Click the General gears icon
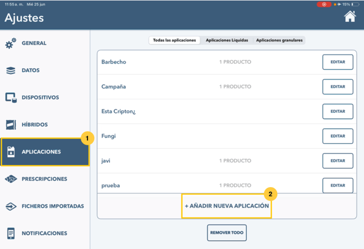This screenshot has height=249, width=364. pos(11,43)
